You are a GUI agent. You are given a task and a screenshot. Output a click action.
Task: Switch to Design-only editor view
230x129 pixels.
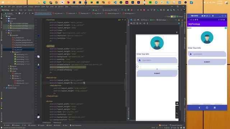[180, 16]
